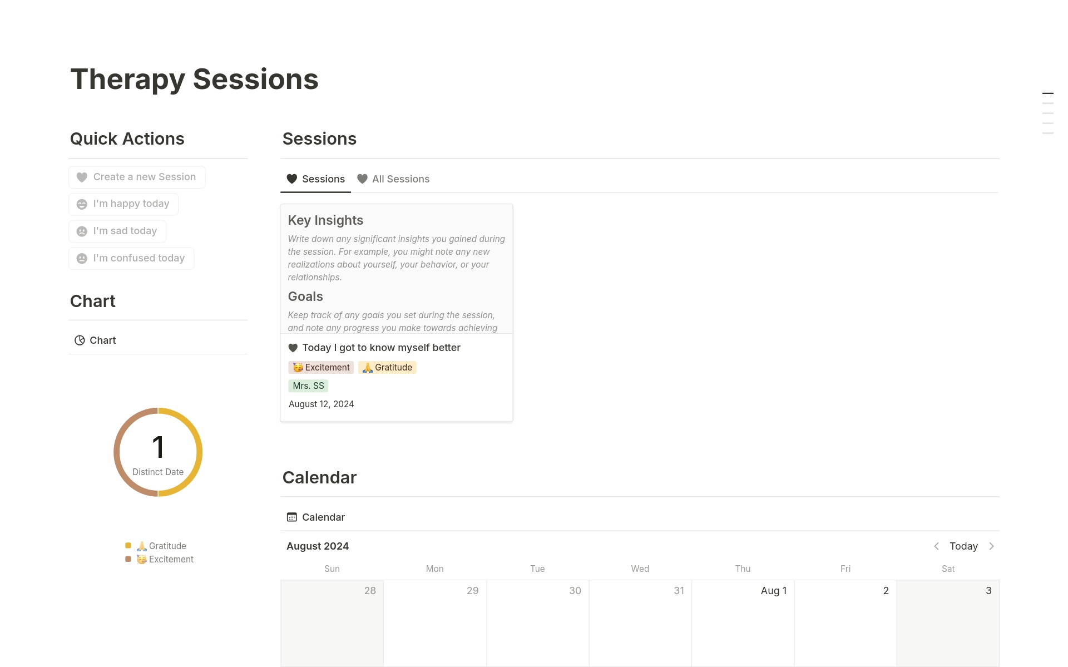Image resolution: width=1068 pixels, height=667 pixels.
Task: Click the heart icon beside Create a new Session
Action: tap(82, 177)
